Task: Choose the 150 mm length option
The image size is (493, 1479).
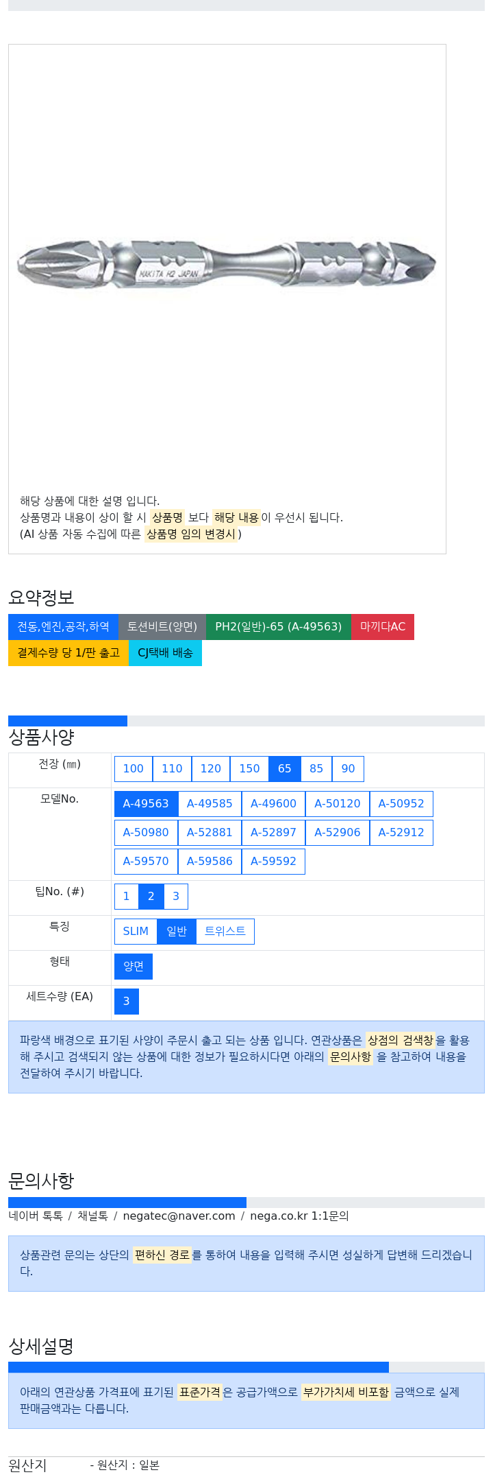Action: [x=249, y=769]
